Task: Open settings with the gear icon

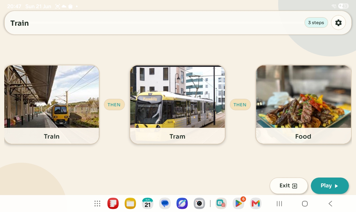Action: (338, 23)
